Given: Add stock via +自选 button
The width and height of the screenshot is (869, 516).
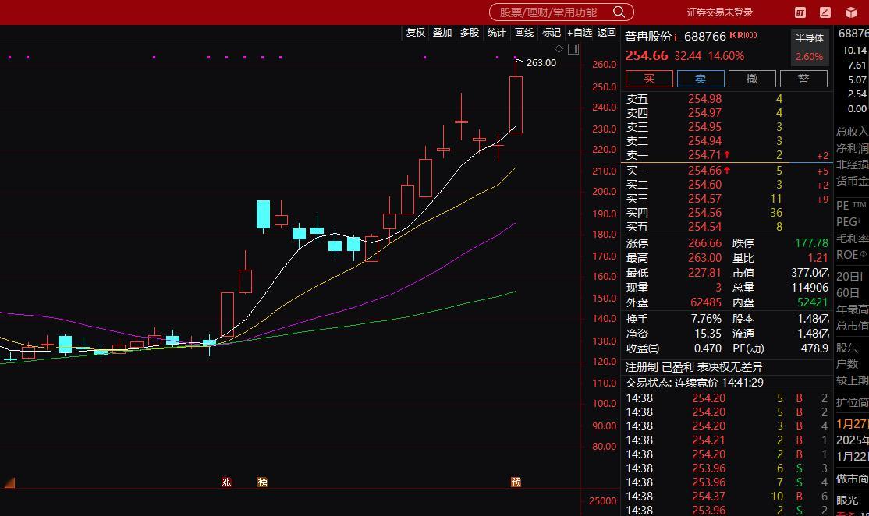Looking at the screenshot, I should click(x=580, y=33).
